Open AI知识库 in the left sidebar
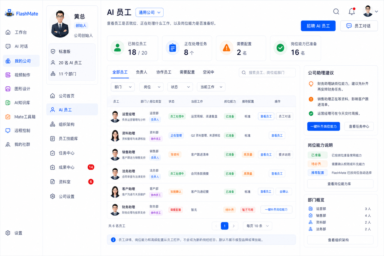384x256 pixels. click(x=21, y=103)
